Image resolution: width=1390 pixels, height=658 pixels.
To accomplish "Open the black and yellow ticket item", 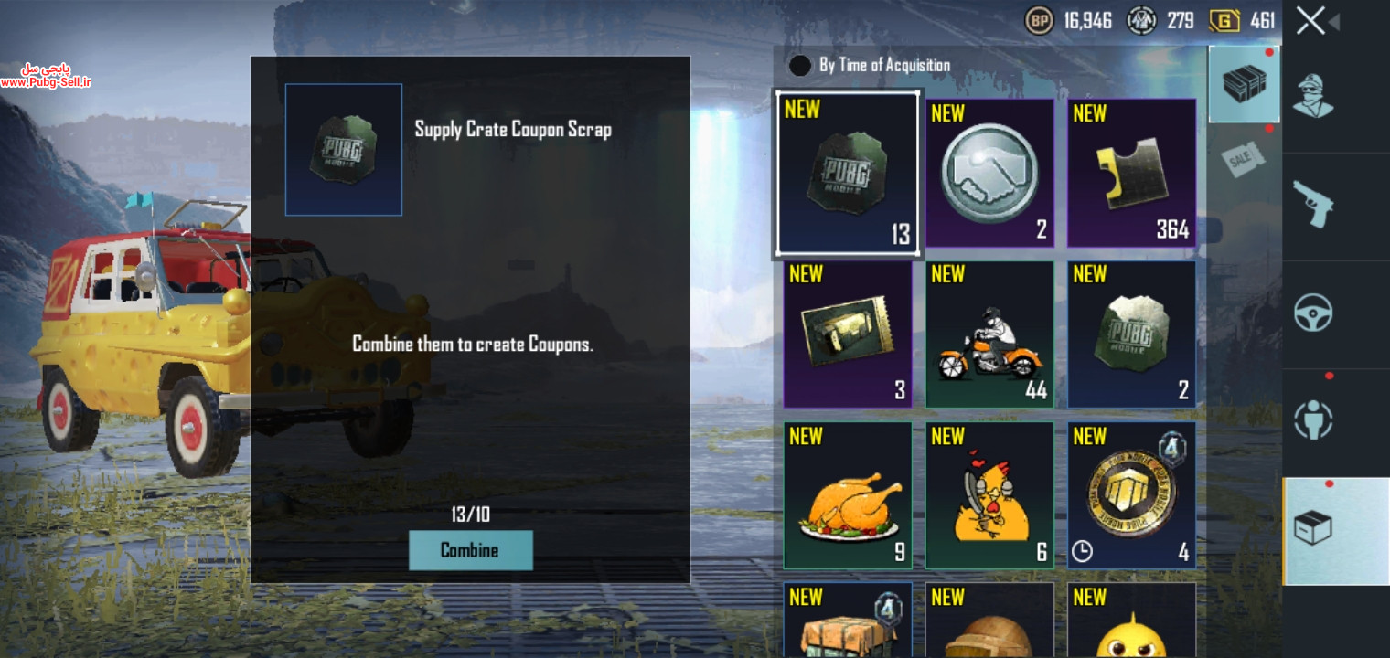I will (x=1132, y=174).
